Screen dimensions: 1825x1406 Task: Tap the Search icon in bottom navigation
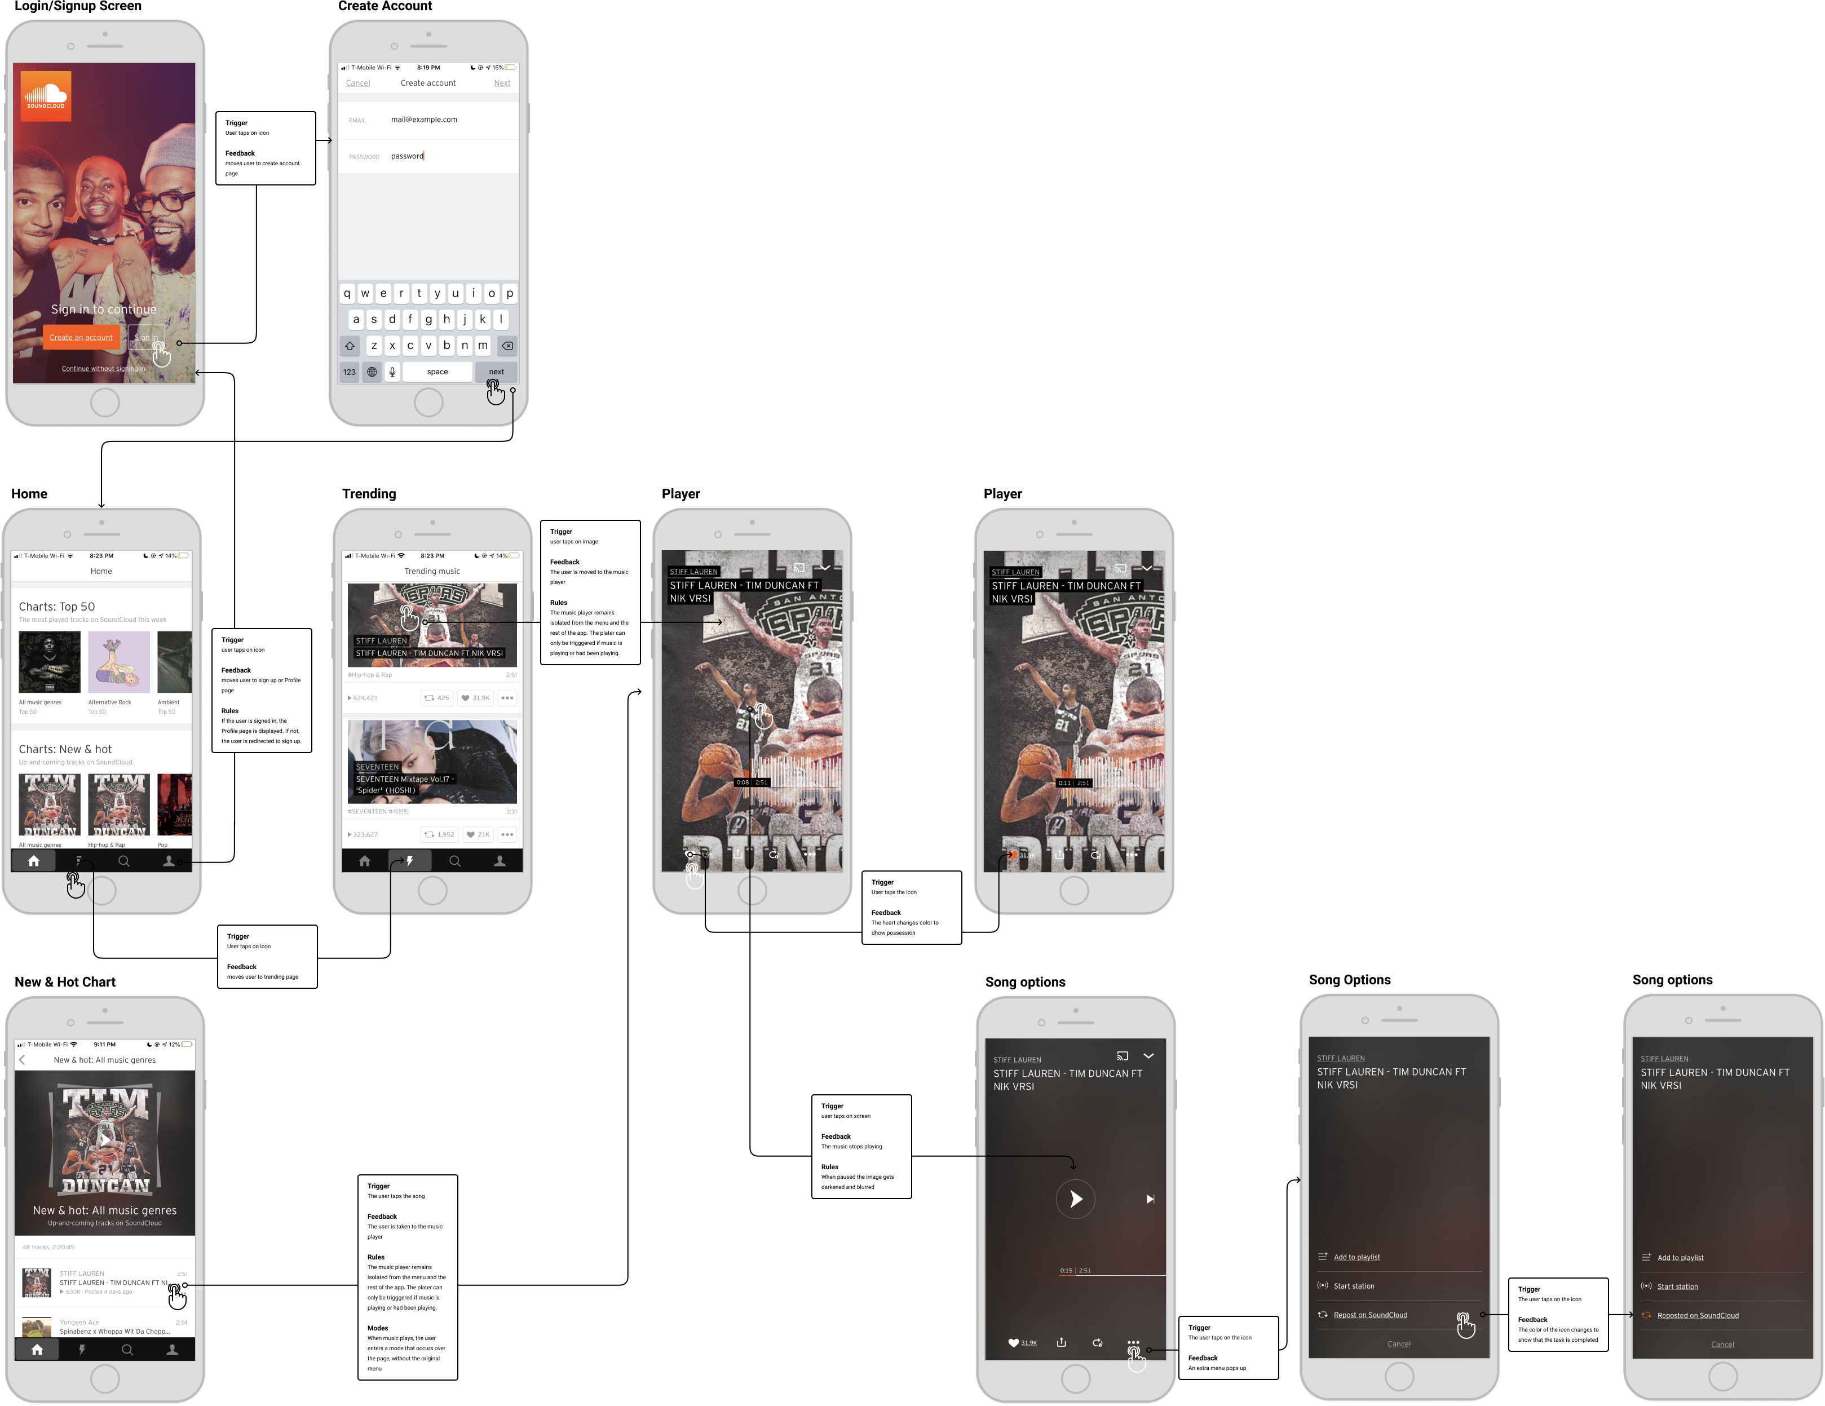pos(130,860)
